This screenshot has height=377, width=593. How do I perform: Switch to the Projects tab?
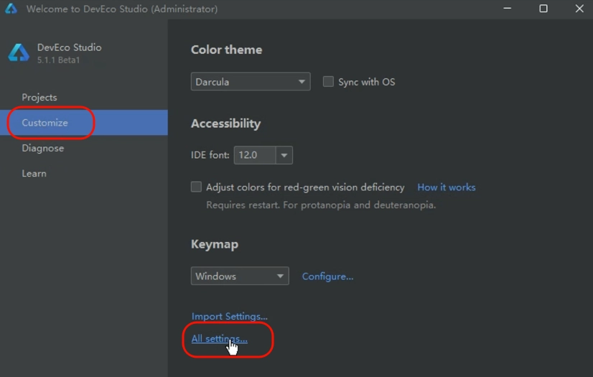coord(39,97)
